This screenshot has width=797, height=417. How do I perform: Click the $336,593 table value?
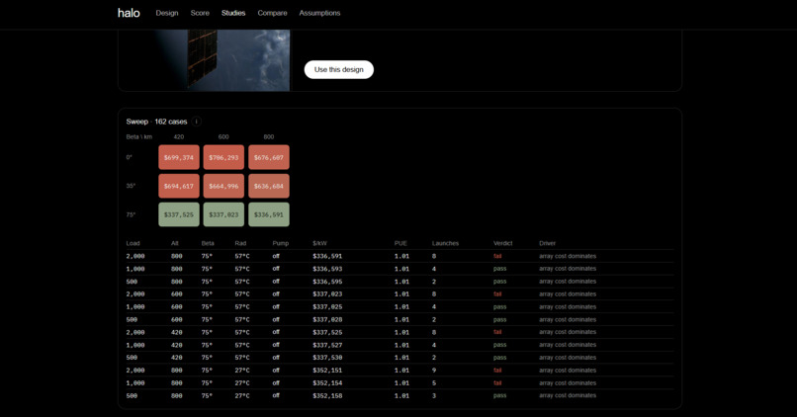(327, 269)
